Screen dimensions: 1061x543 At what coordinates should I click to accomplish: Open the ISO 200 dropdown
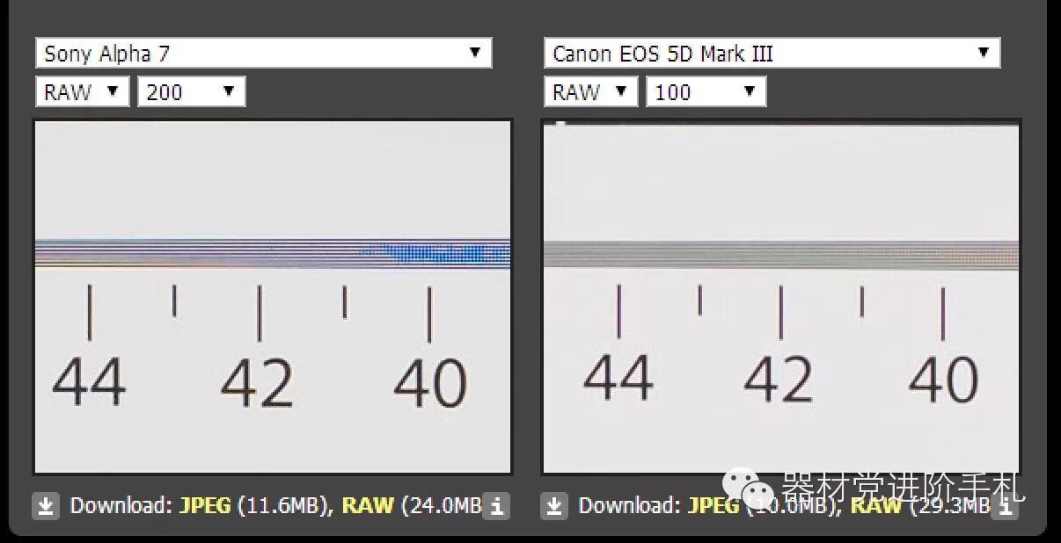tap(191, 92)
